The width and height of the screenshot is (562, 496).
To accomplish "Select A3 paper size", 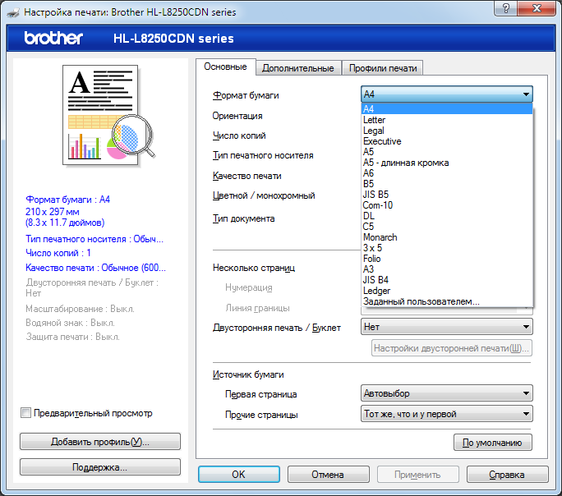I will (447, 269).
